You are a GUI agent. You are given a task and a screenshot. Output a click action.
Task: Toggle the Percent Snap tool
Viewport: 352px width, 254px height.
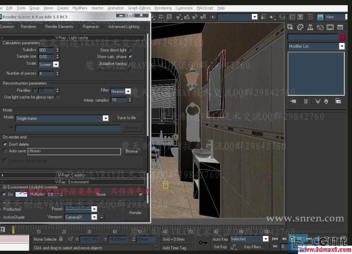[195, 17]
